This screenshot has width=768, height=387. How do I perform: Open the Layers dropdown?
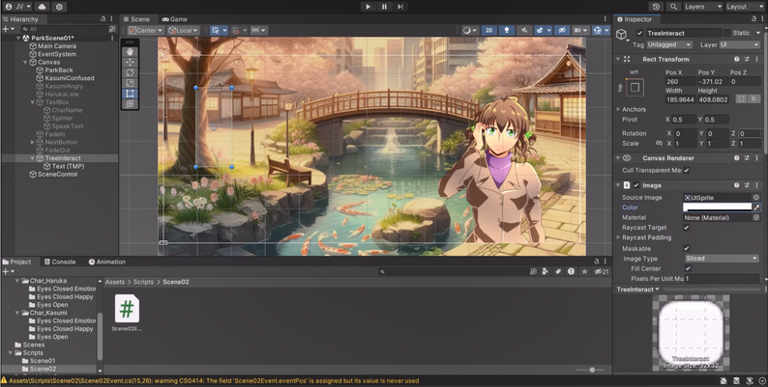coord(703,7)
